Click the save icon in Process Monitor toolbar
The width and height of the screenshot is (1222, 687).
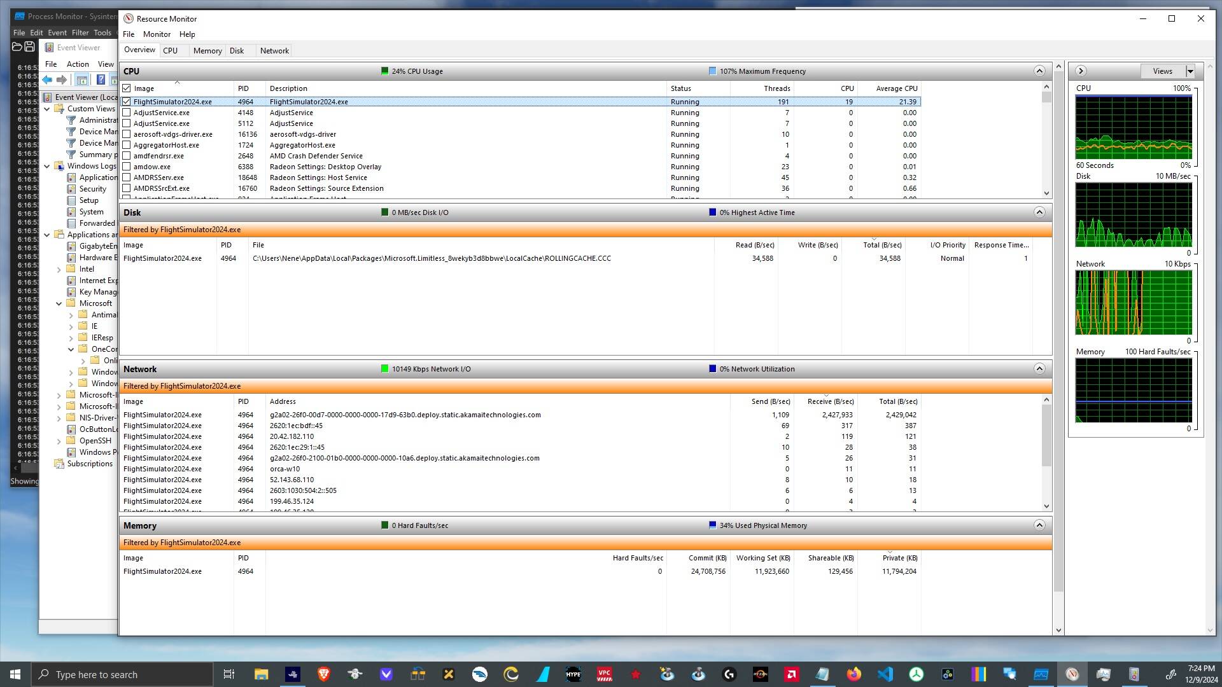29,46
